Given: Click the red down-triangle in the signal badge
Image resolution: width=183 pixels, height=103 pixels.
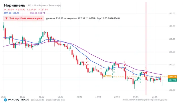Looking at the screenshot, I should (7, 18).
